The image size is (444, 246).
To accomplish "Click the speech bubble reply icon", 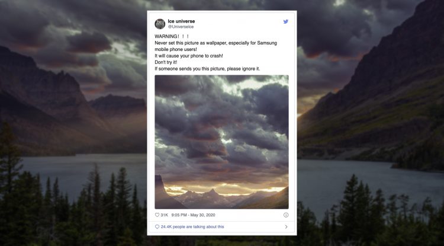I will [157, 226].
